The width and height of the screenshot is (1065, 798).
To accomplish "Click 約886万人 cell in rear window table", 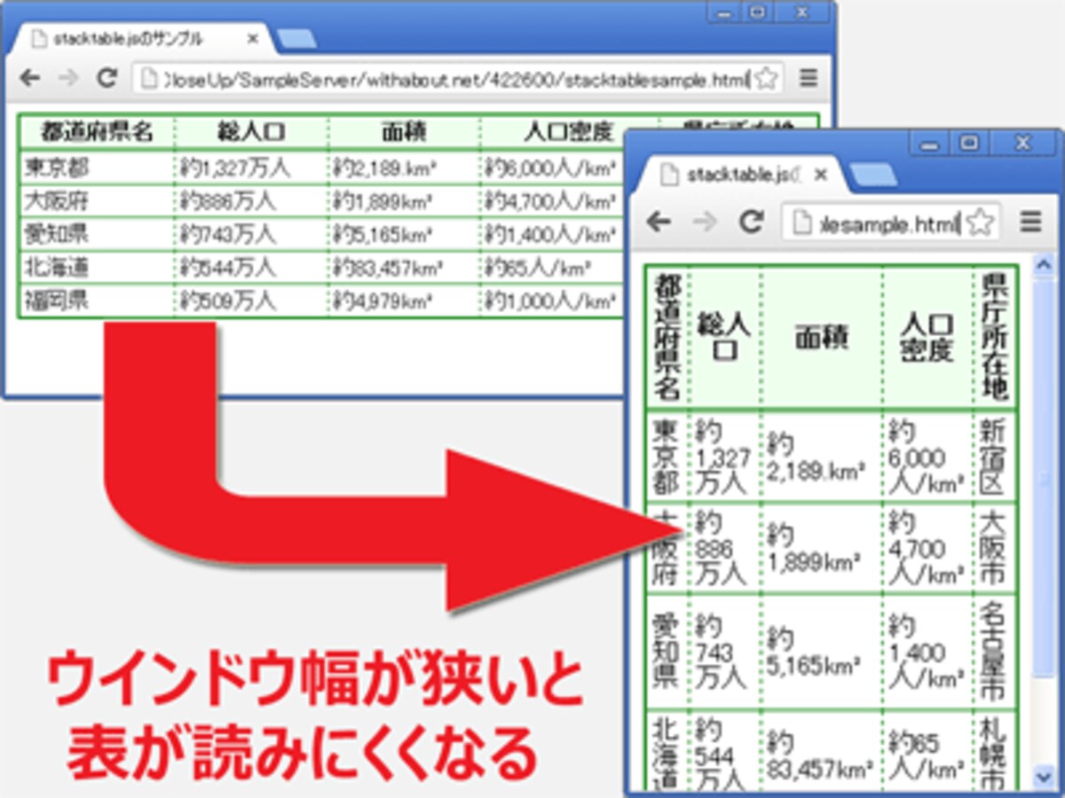I will tap(251, 200).
